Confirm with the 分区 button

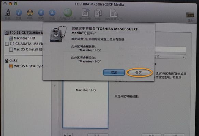[139, 73]
